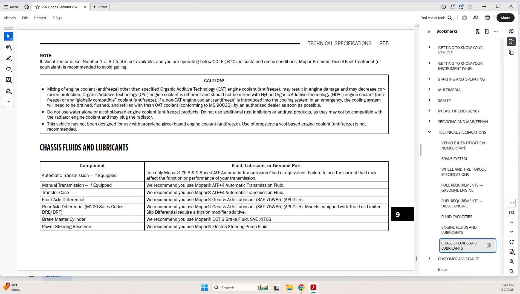Print the document
The height and width of the screenshot is (294, 520).
click(x=487, y=18)
